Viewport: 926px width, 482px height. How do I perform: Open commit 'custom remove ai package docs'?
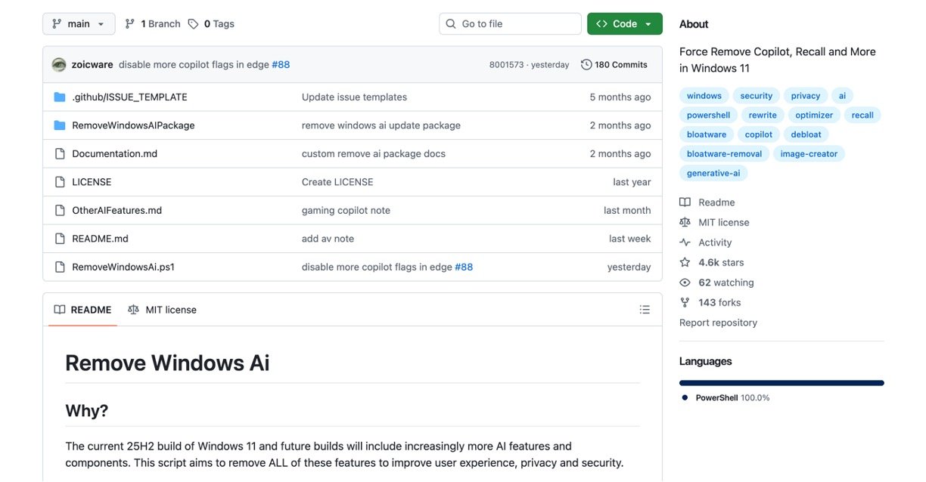[x=374, y=153]
